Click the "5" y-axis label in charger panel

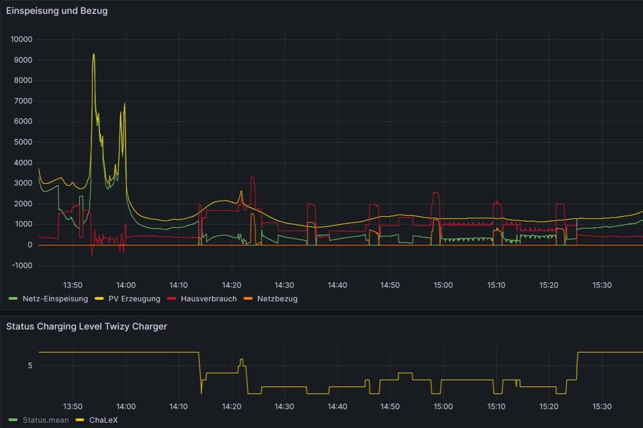(30, 366)
